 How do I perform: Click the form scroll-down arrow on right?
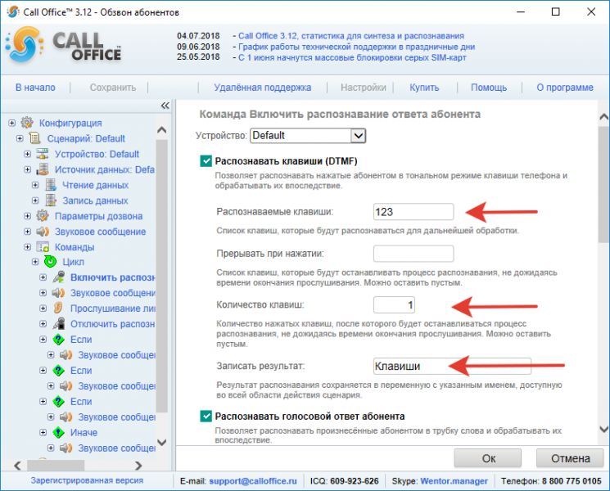coord(603,429)
